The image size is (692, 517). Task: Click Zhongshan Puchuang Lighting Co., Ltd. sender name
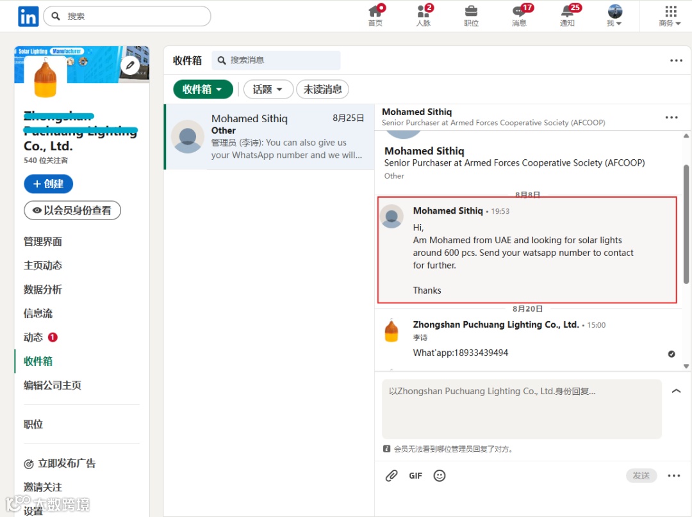pyautogui.click(x=495, y=325)
